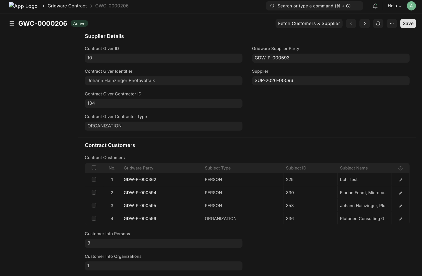This screenshot has height=276, width=422.
Task: Edit row 1 bchr test
Action: click(400, 180)
